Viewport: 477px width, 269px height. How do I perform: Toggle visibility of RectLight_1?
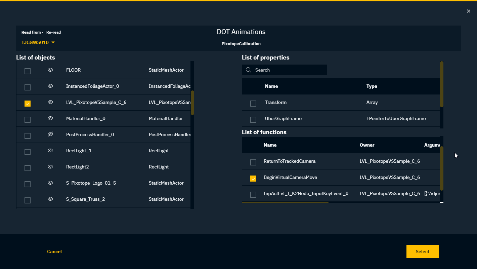[x=50, y=151]
